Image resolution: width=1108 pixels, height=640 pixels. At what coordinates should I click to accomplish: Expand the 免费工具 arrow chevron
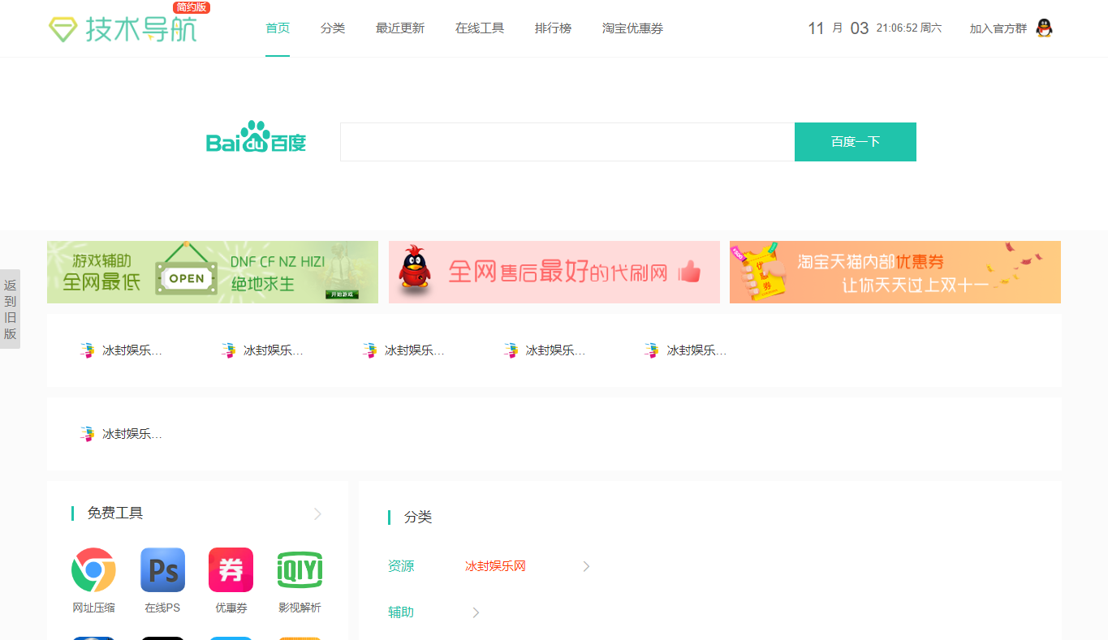tap(317, 513)
